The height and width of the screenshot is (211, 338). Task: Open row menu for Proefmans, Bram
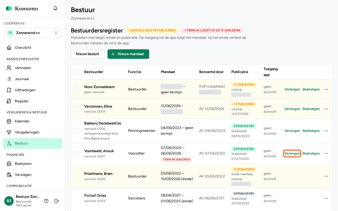point(326,176)
